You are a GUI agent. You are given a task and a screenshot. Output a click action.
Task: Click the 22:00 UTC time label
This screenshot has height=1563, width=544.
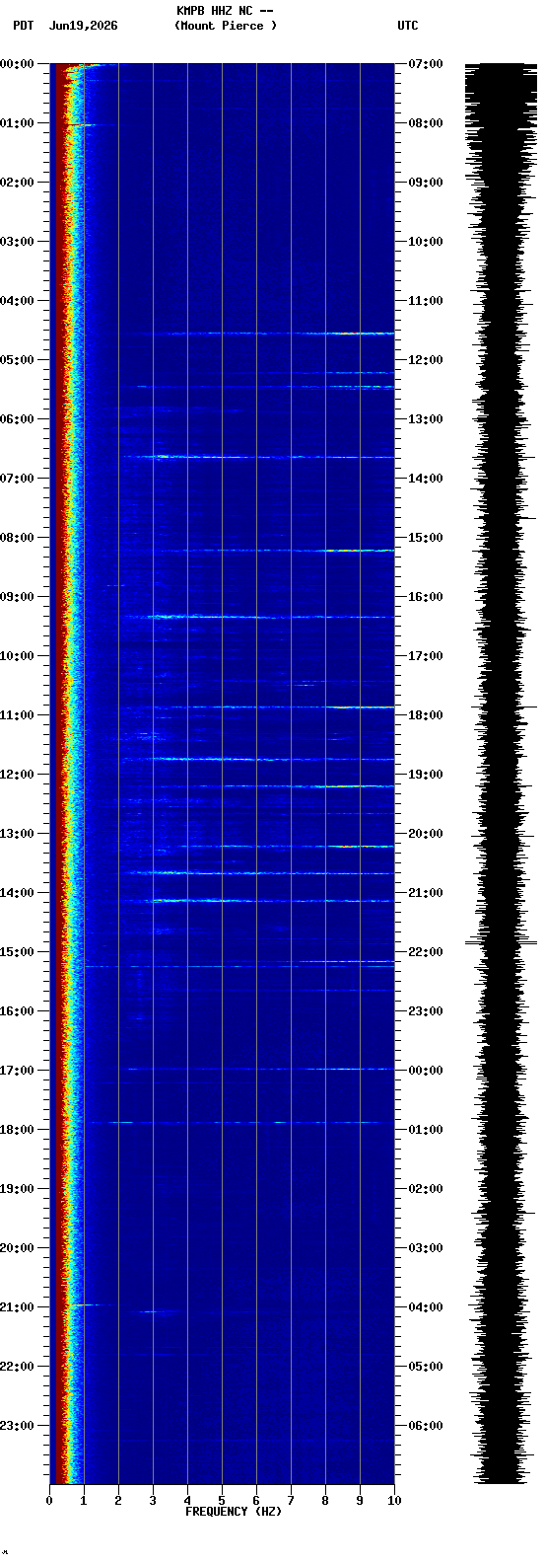point(426,952)
